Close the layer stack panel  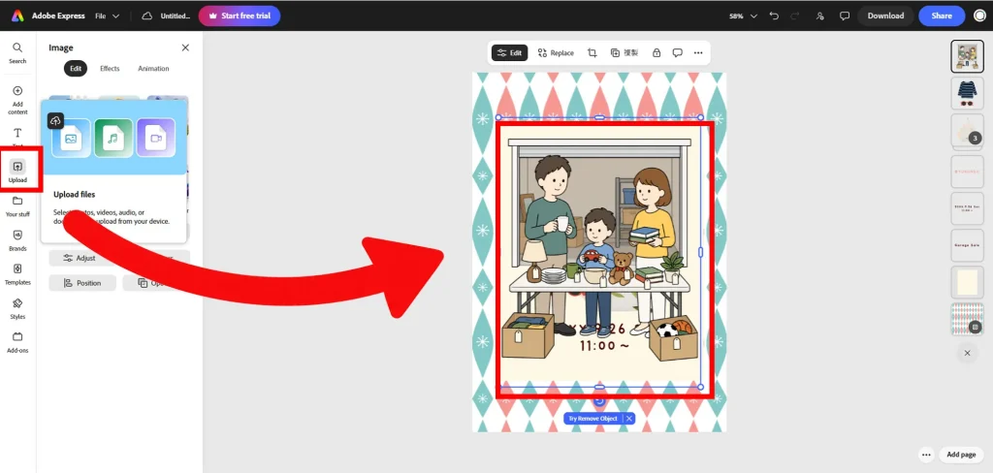967,354
